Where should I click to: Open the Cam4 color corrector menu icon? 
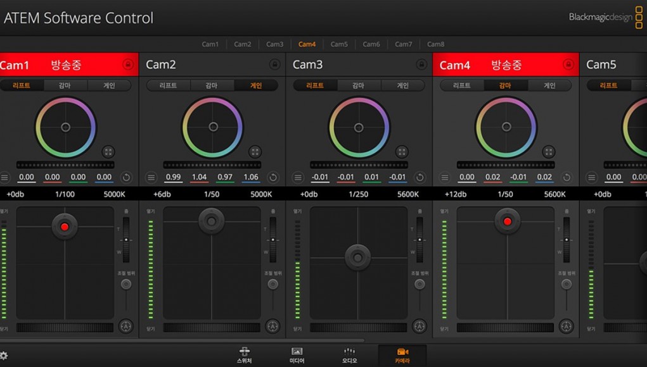click(445, 178)
